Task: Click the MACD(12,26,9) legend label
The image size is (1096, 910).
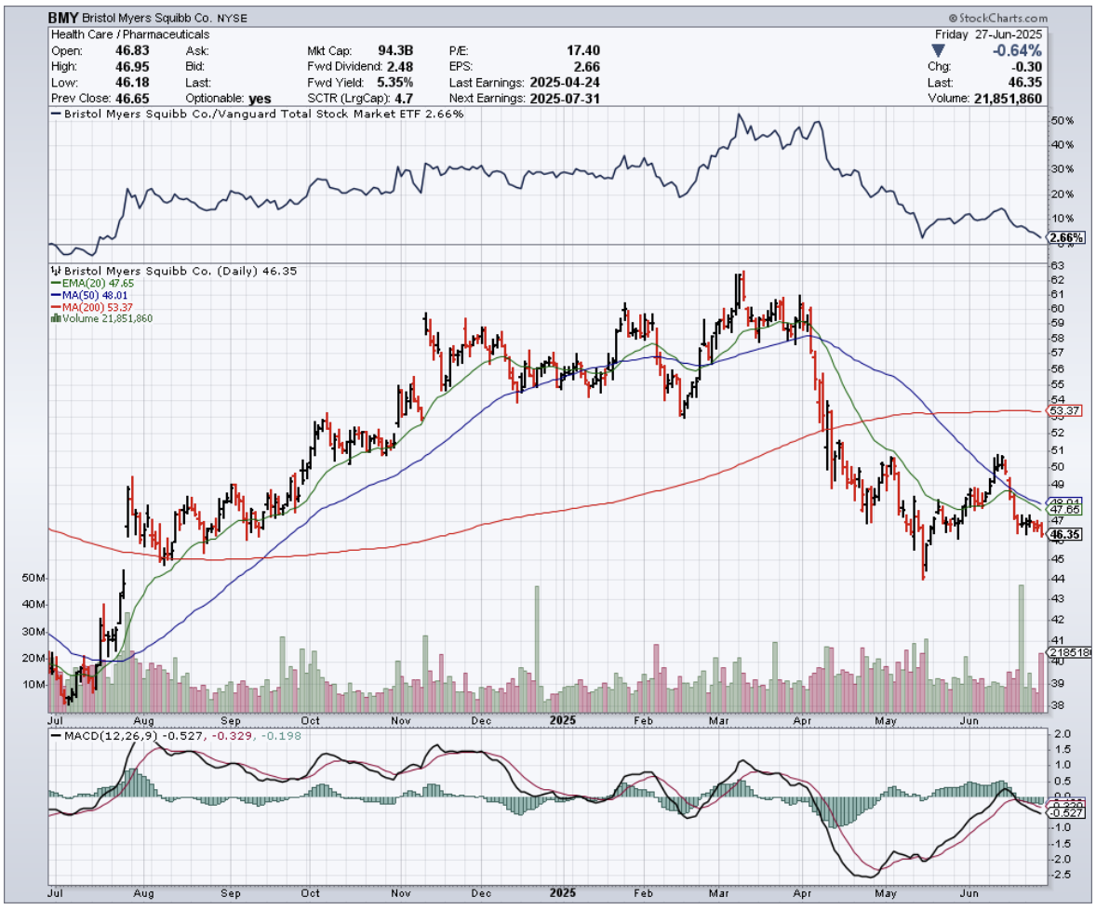Action: click(x=103, y=736)
